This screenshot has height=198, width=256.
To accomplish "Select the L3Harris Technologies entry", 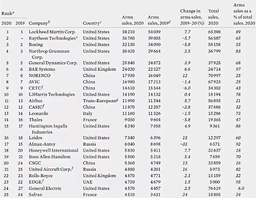I will pyautogui.click(x=51, y=94).
